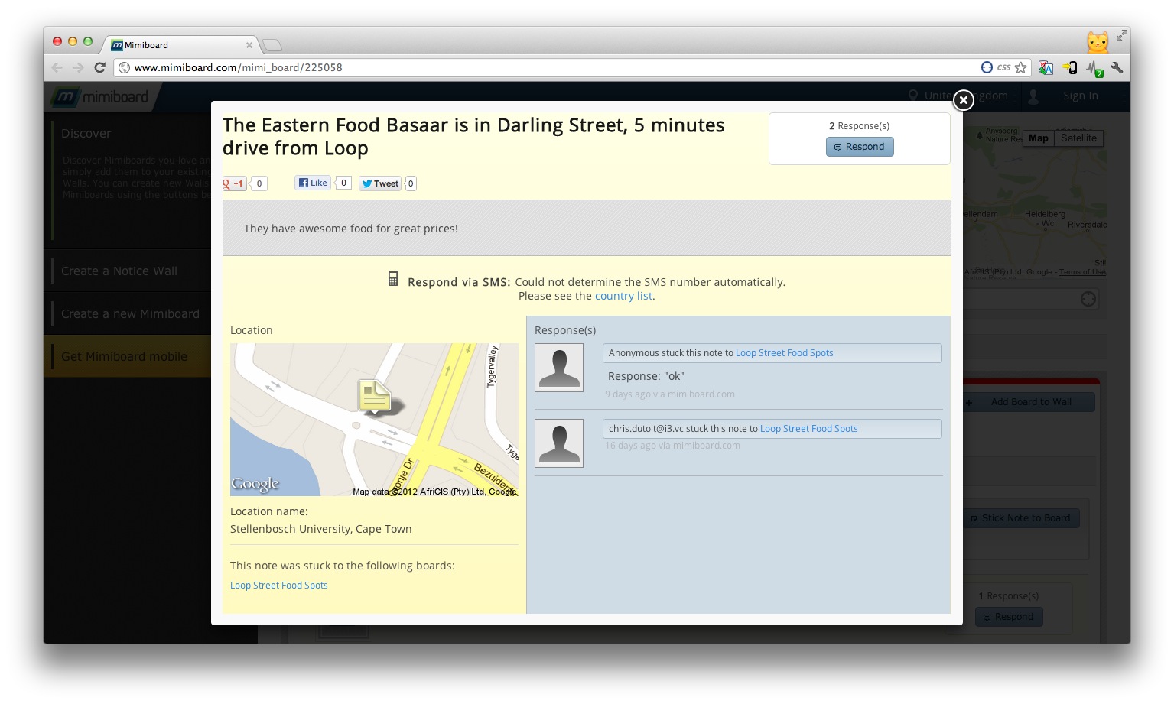Reload the Mimiboard page
Image resolution: width=1174 pixels, height=704 pixels.
(x=99, y=67)
